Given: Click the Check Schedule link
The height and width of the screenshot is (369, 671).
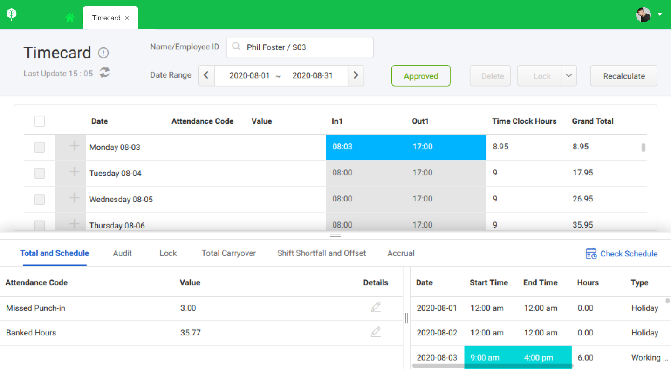Looking at the screenshot, I should click(x=629, y=254).
